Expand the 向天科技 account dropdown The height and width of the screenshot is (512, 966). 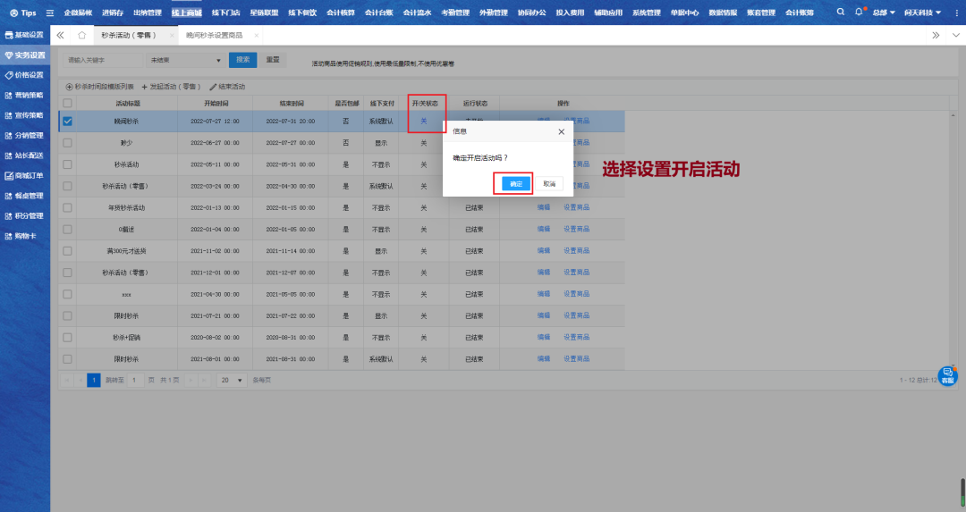pos(923,13)
